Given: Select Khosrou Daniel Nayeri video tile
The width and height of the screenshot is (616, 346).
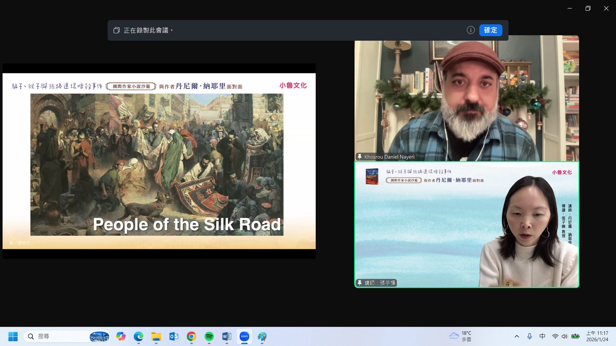Looking at the screenshot, I should pyautogui.click(x=466, y=99).
